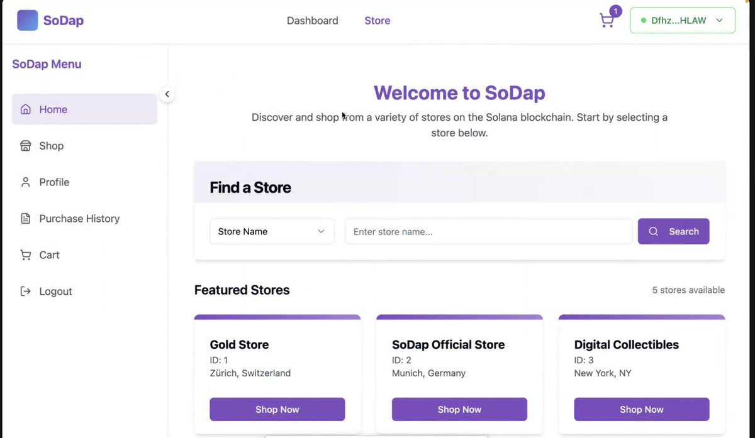The height and width of the screenshot is (438, 755).
Task: Click the Shop icon in sidebar
Action: 25,145
